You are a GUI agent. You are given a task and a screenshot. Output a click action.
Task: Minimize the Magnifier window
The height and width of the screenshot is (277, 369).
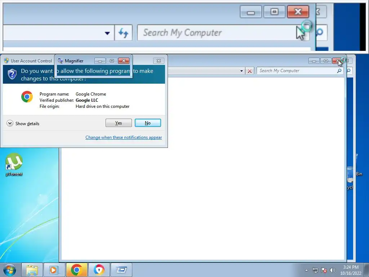point(100,61)
